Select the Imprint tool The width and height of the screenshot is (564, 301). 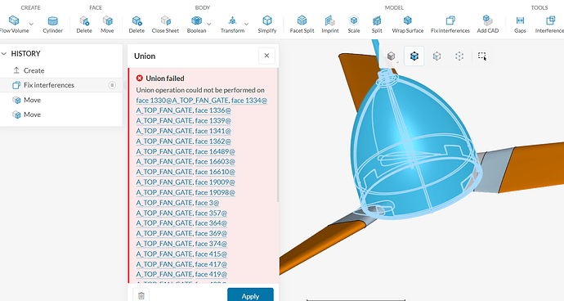[x=330, y=24]
